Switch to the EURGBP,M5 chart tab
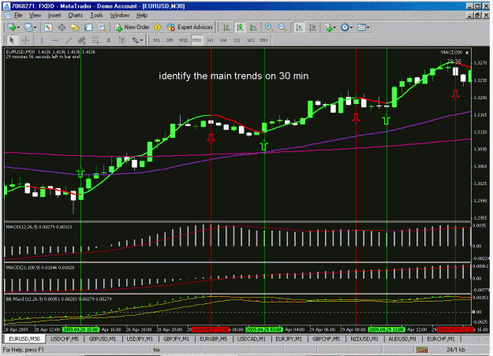The width and height of the screenshot is (493, 356). [214, 339]
